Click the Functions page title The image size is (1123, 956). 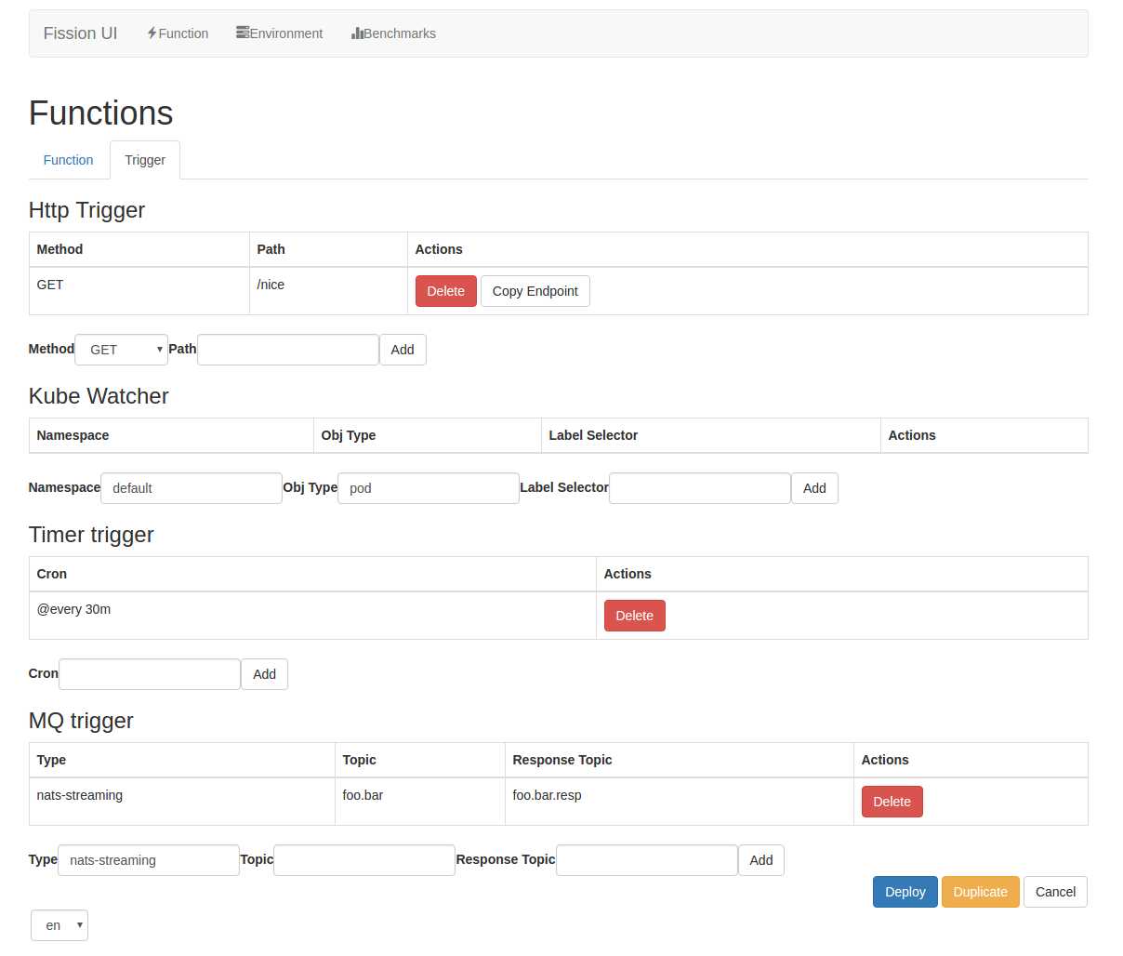(x=100, y=113)
